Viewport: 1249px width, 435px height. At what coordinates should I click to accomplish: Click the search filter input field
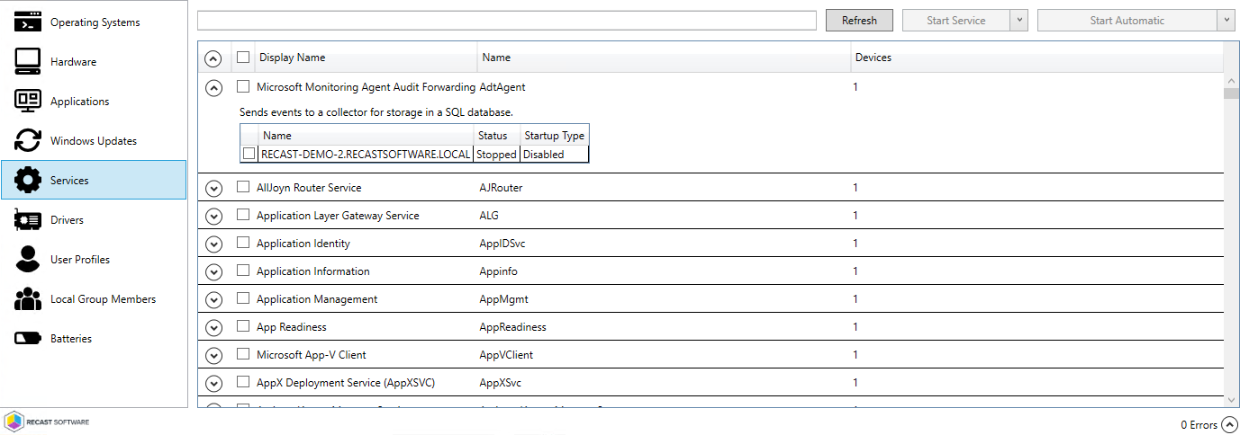[507, 21]
